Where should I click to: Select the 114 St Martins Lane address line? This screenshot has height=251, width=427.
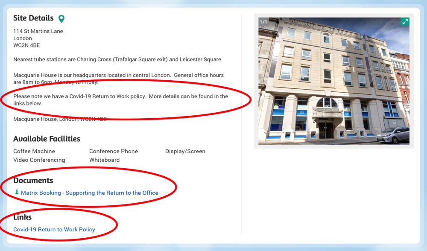[x=38, y=31]
